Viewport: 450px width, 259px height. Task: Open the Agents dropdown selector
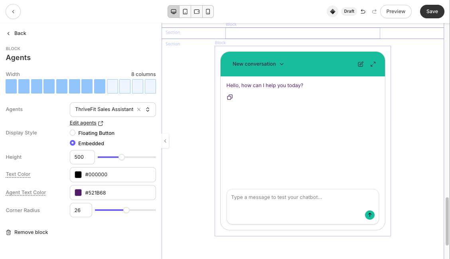coord(148,109)
